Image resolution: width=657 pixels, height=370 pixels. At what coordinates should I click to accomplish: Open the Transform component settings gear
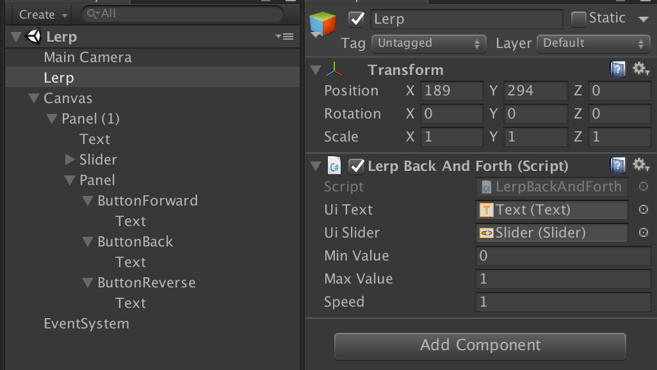(641, 69)
